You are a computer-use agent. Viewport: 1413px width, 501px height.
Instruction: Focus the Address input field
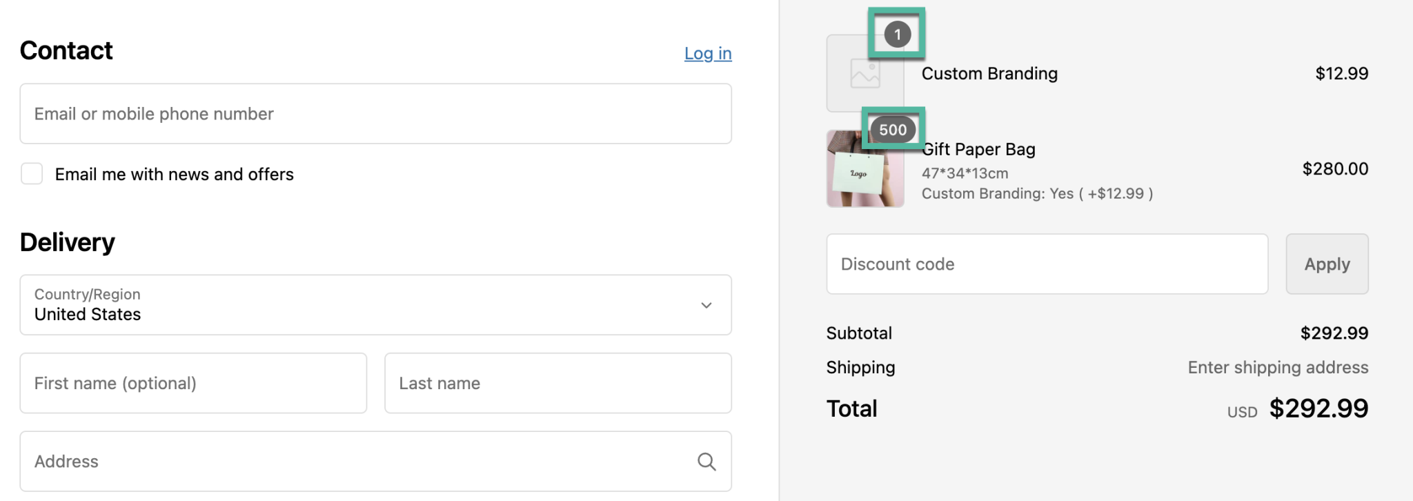click(x=359, y=461)
